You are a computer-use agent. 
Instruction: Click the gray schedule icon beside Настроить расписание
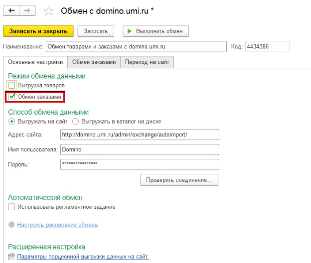(x=11, y=225)
